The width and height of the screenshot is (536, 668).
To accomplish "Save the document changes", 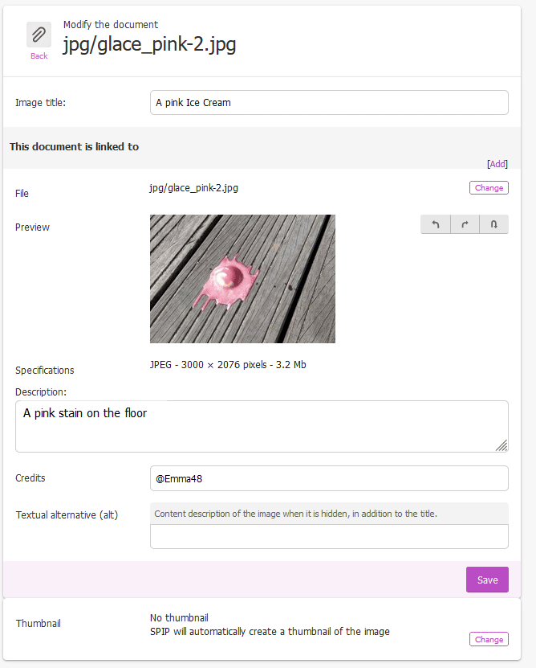I will coord(487,580).
